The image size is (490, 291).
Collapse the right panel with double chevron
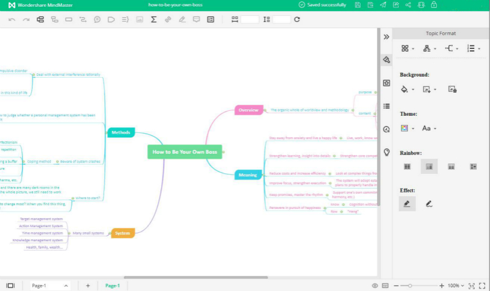pyautogui.click(x=386, y=37)
